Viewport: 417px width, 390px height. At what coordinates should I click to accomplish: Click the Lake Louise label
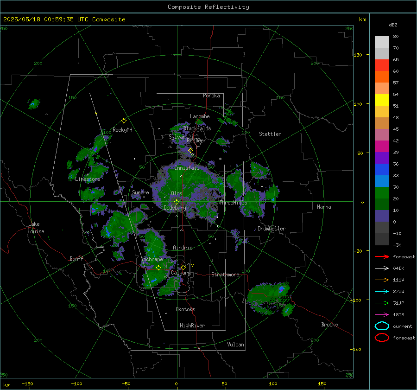36,228
